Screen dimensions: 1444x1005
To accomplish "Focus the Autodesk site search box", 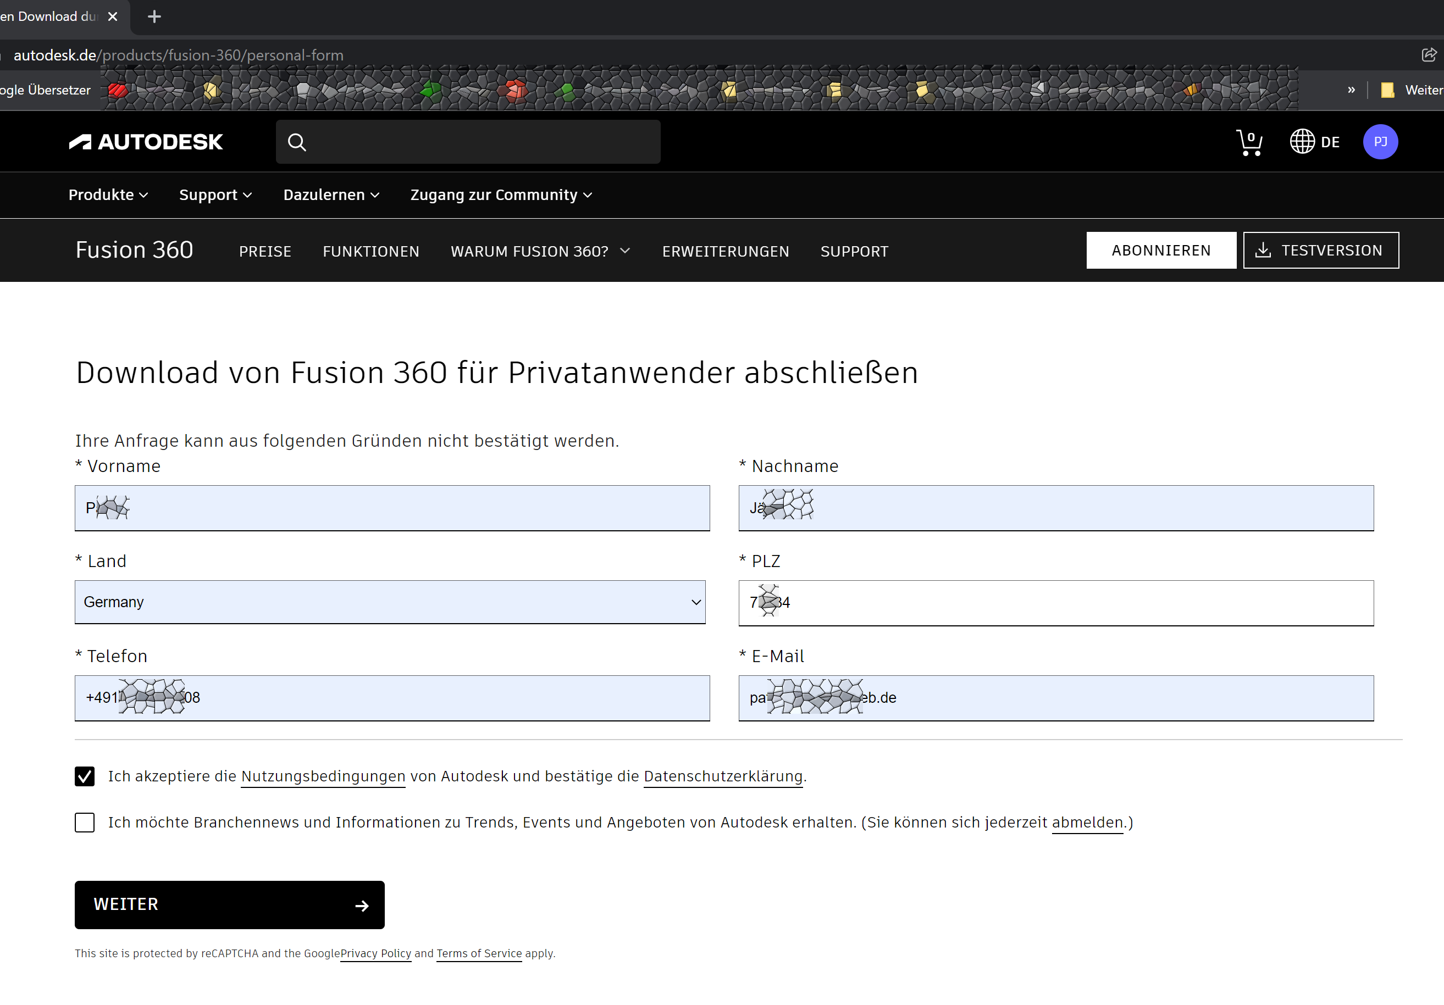I will (x=468, y=142).
